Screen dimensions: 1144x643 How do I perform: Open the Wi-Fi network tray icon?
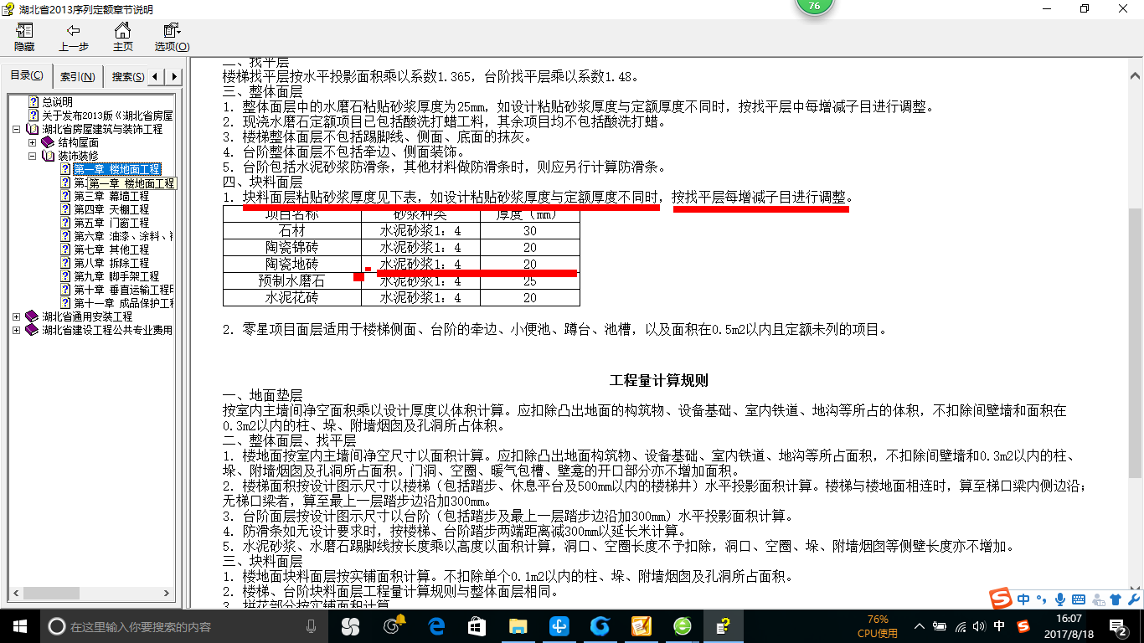961,626
